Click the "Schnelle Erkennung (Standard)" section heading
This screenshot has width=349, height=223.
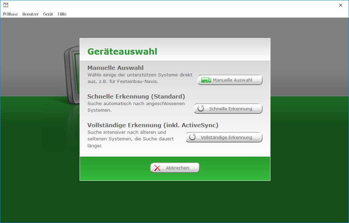pos(136,96)
